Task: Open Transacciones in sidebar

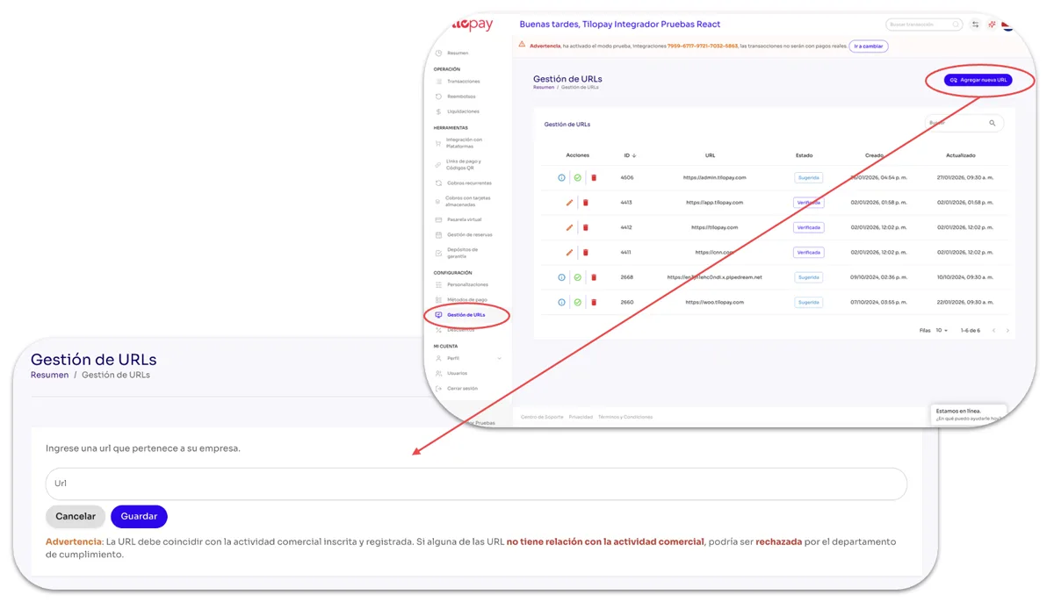Action: click(x=463, y=82)
